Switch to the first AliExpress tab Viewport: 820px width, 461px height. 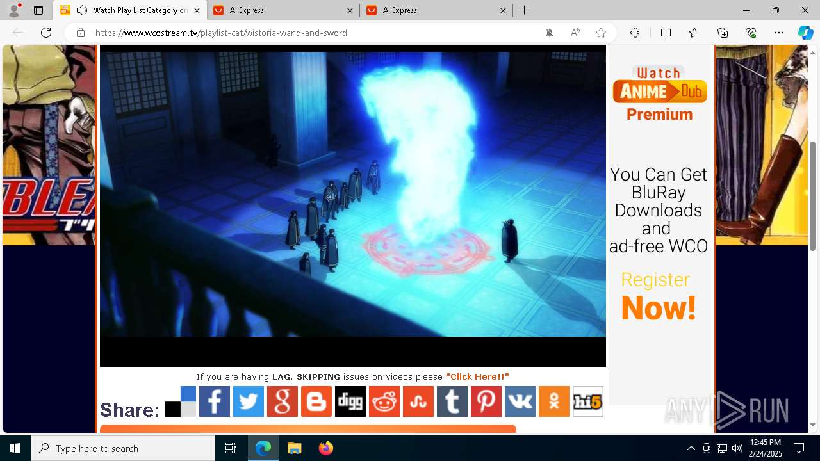[282, 10]
